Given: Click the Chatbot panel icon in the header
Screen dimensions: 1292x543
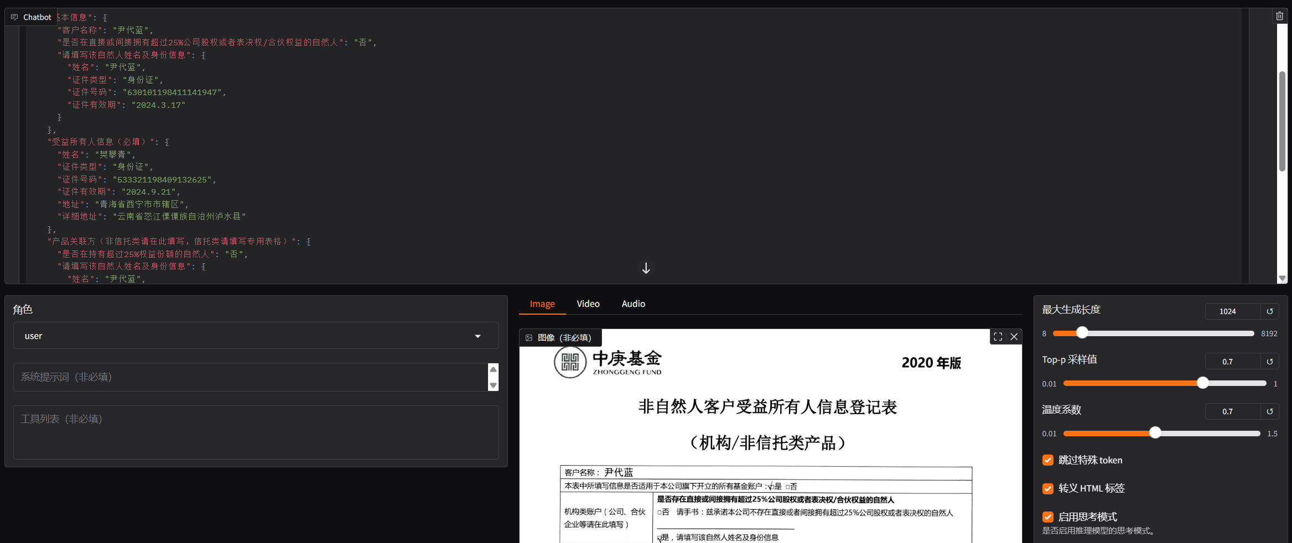Looking at the screenshot, I should [x=14, y=17].
